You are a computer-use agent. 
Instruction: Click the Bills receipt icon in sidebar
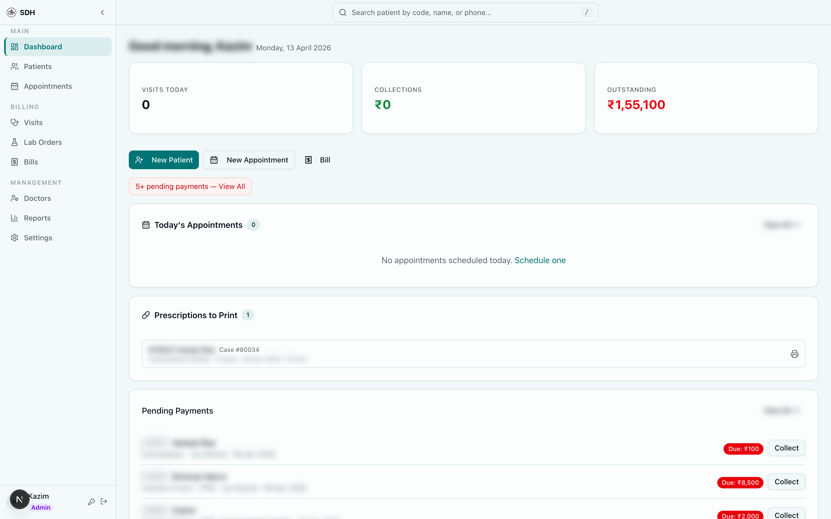coord(15,162)
